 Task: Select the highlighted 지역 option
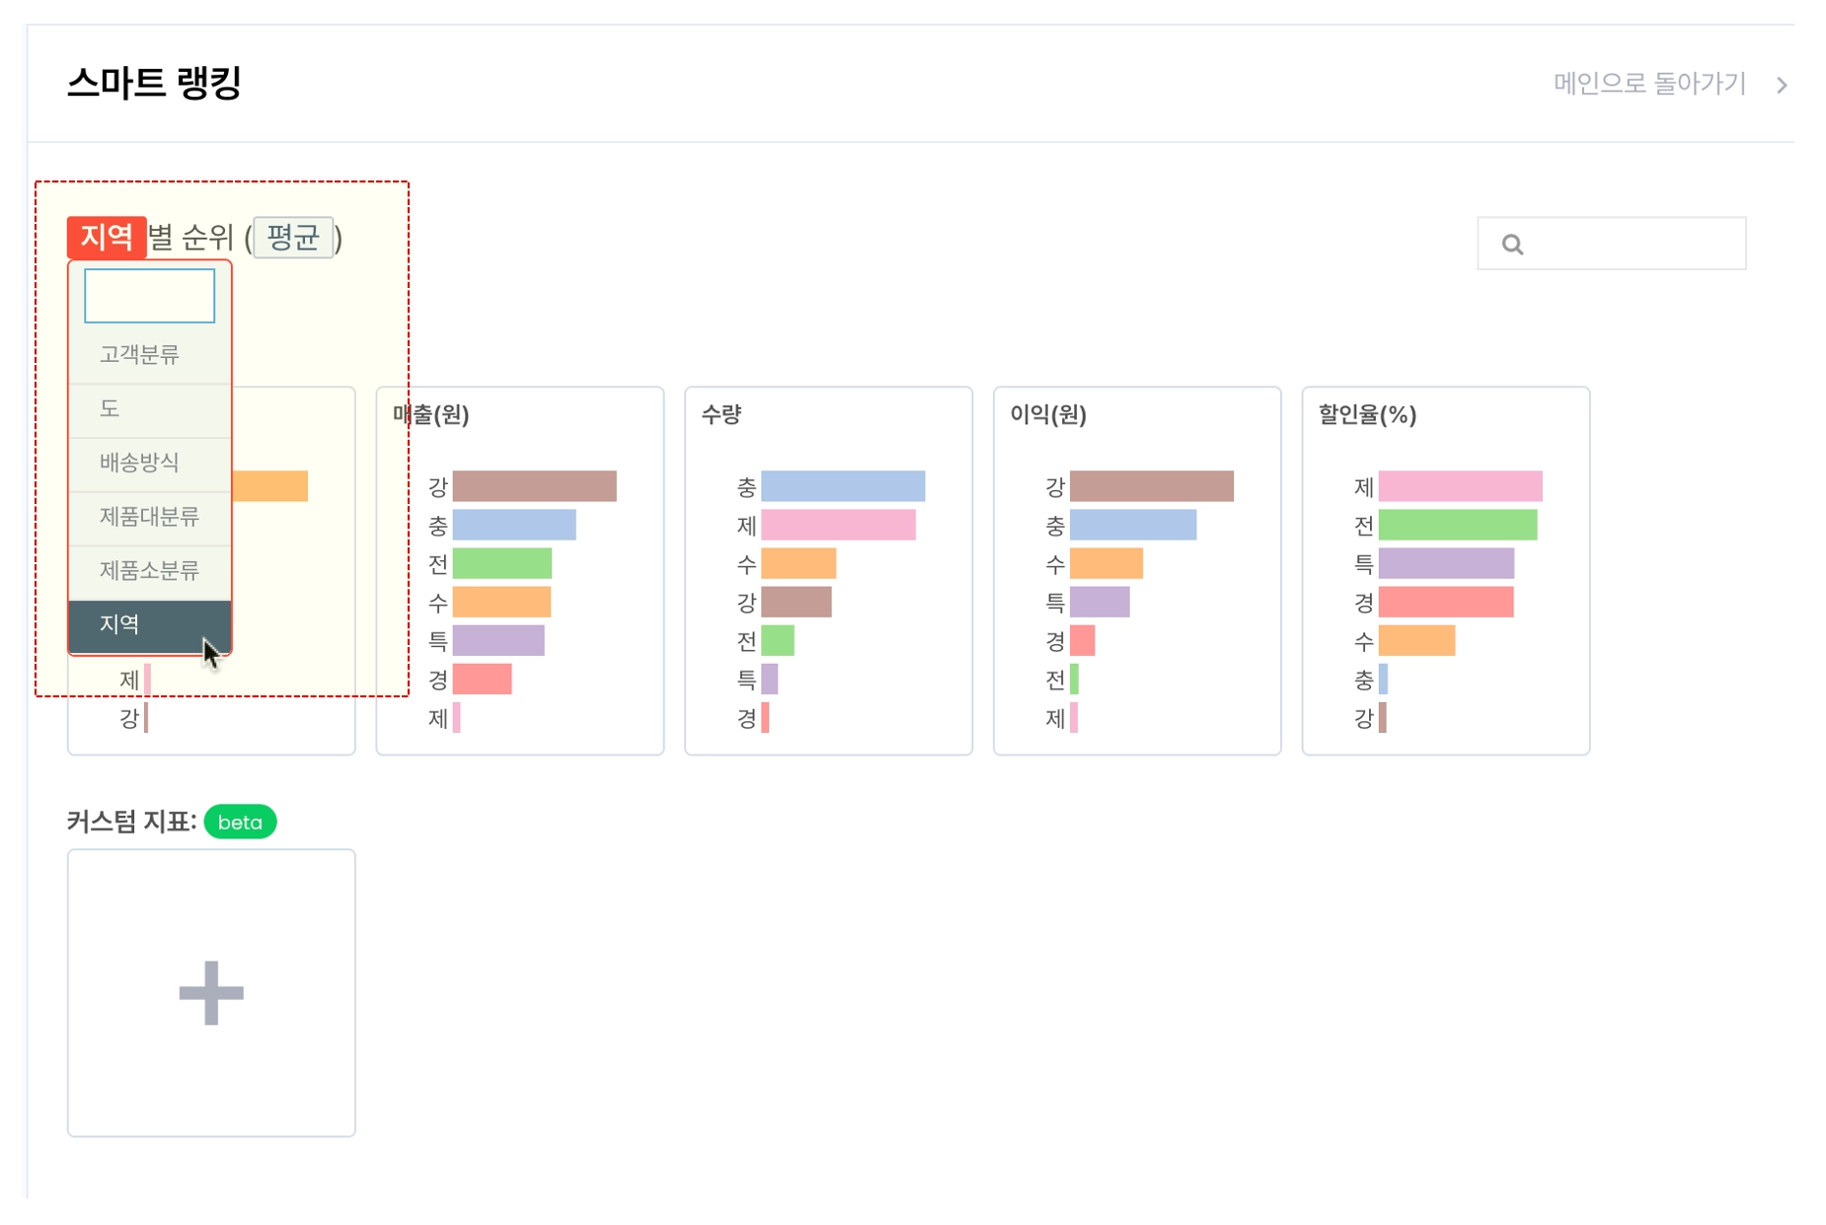[x=119, y=624]
